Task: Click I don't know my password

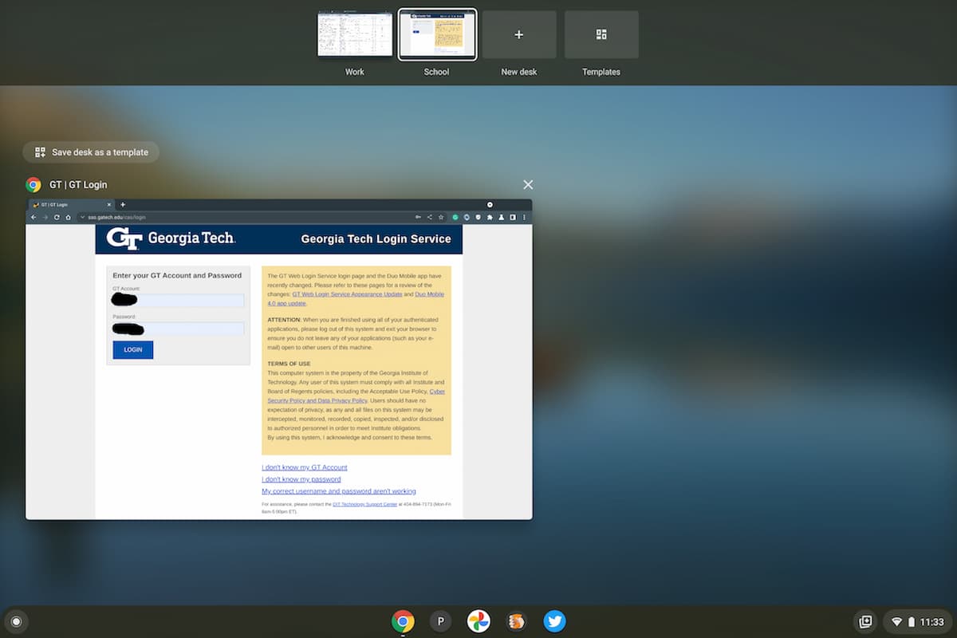Action: pyautogui.click(x=301, y=479)
